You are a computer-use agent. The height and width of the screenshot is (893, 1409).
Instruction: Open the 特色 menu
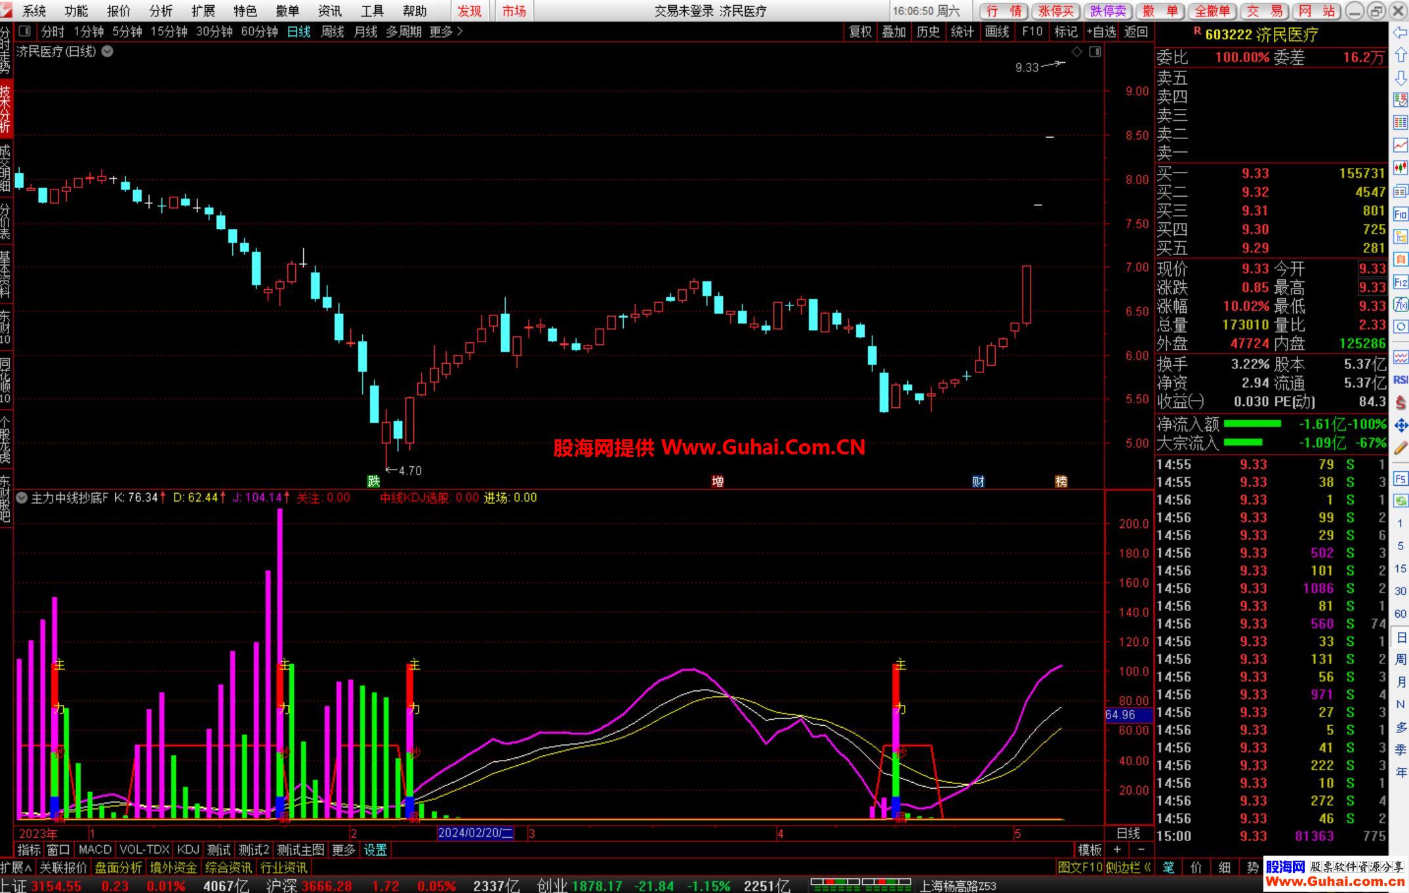245,10
